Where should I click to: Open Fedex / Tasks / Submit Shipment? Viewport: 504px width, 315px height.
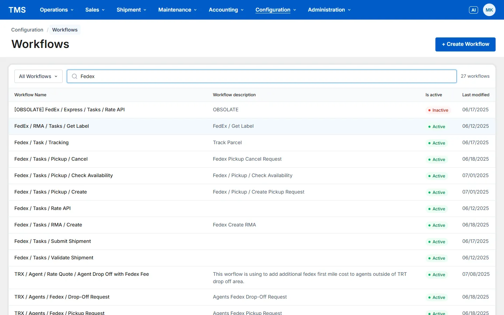pos(52,241)
